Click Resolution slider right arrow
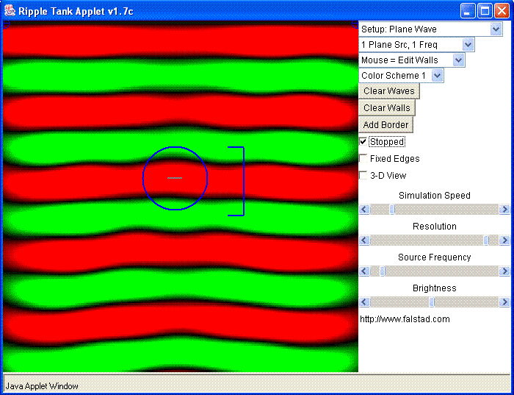This screenshot has width=514, height=395. [504, 241]
